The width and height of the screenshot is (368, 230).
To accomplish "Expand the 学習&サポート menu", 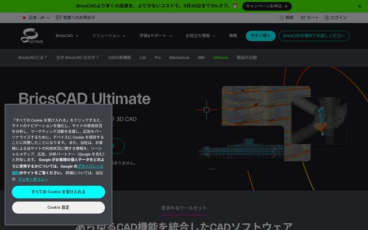I will 156,36.
